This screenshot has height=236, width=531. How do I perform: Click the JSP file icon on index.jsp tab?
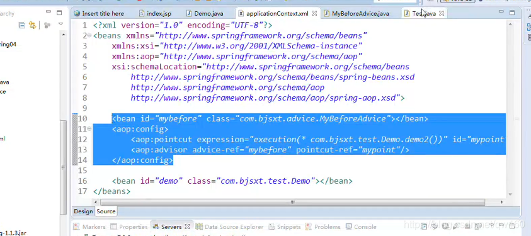coord(142,13)
